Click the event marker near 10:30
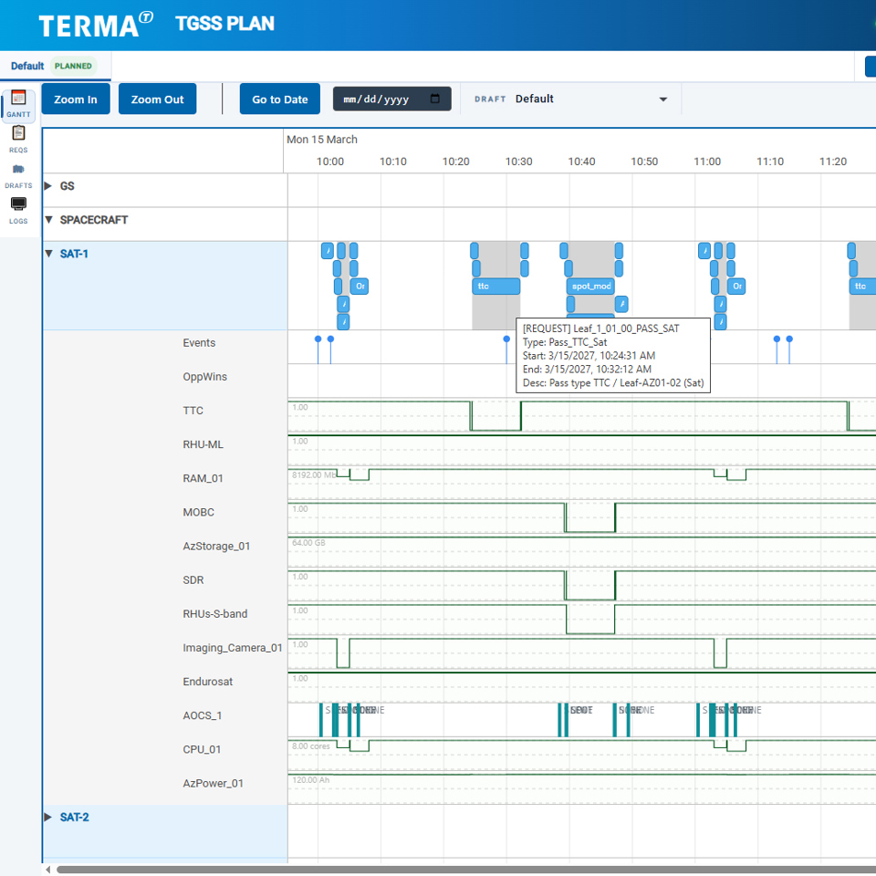This screenshot has width=876, height=876. point(506,339)
